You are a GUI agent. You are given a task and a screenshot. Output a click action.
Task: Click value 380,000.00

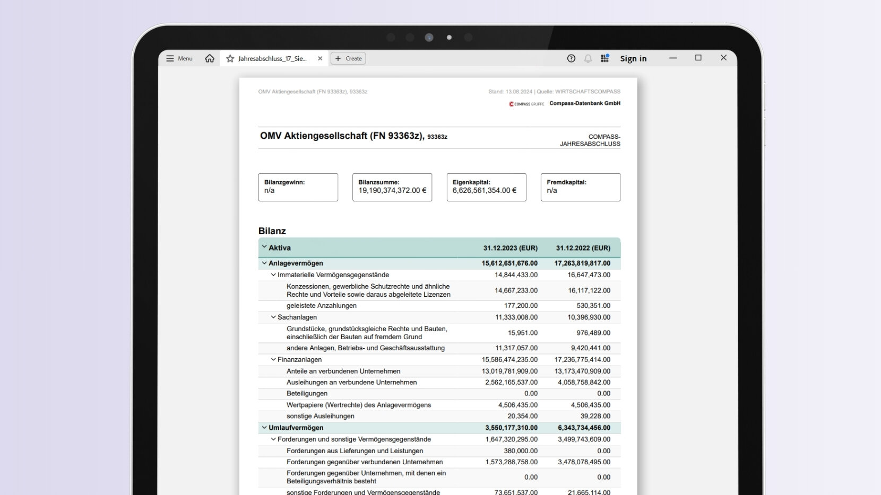[521, 451]
